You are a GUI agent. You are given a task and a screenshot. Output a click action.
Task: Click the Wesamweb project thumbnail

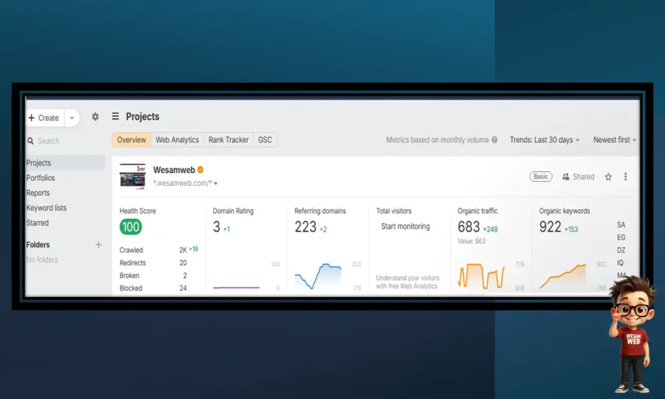coord(132,177)
